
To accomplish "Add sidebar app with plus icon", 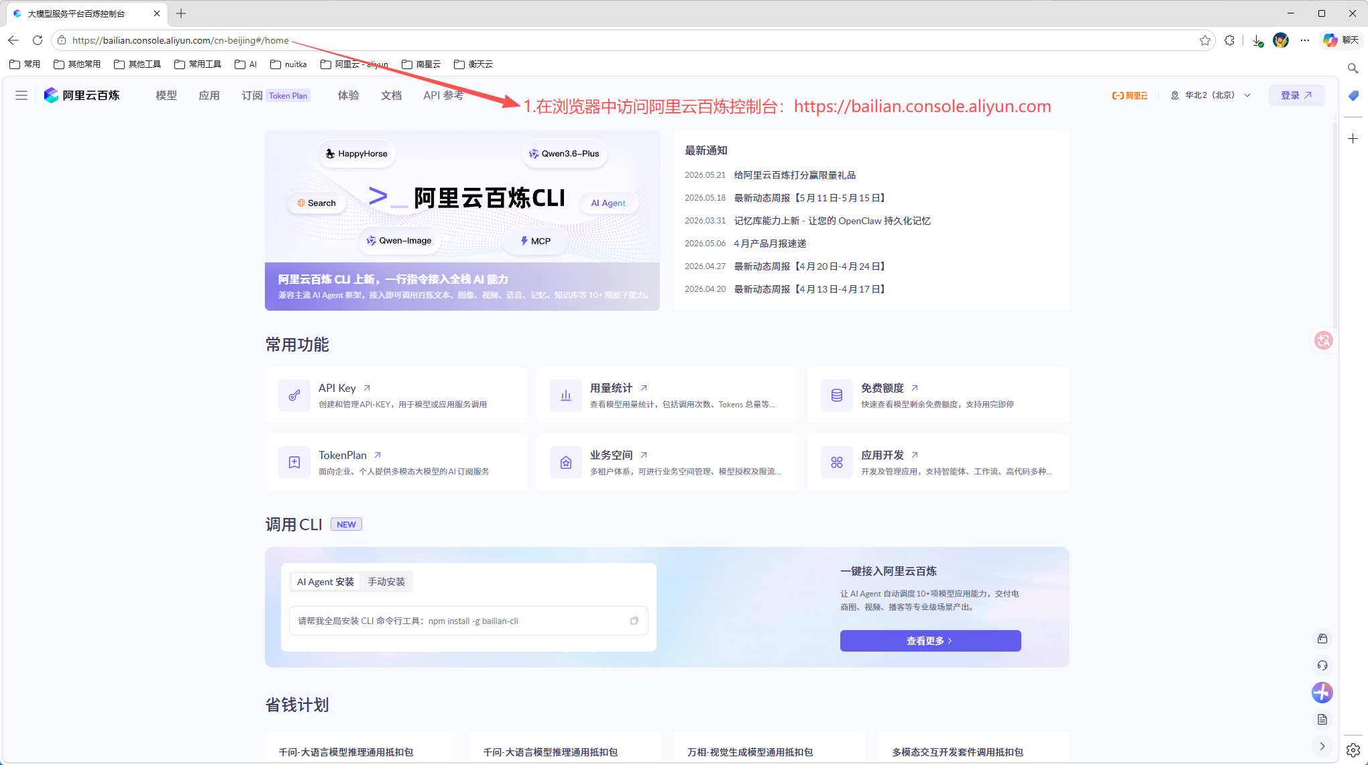I will pyautogui.click(x=1353, y=138).
